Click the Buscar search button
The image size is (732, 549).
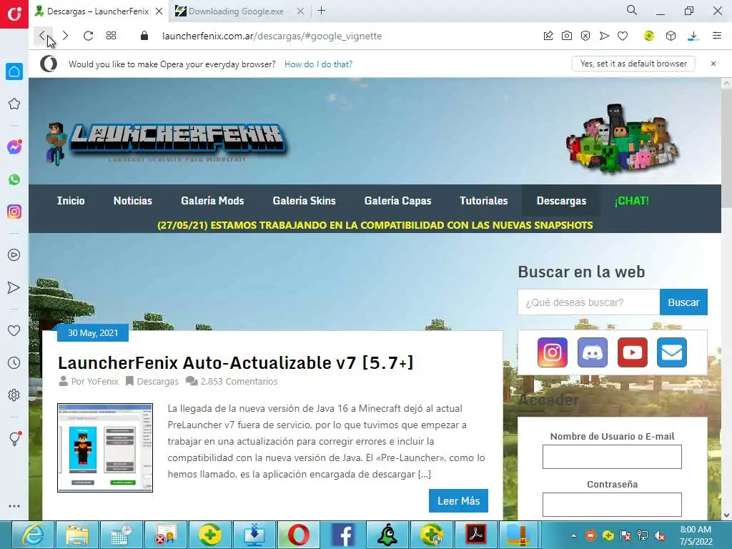pos(683,302)
